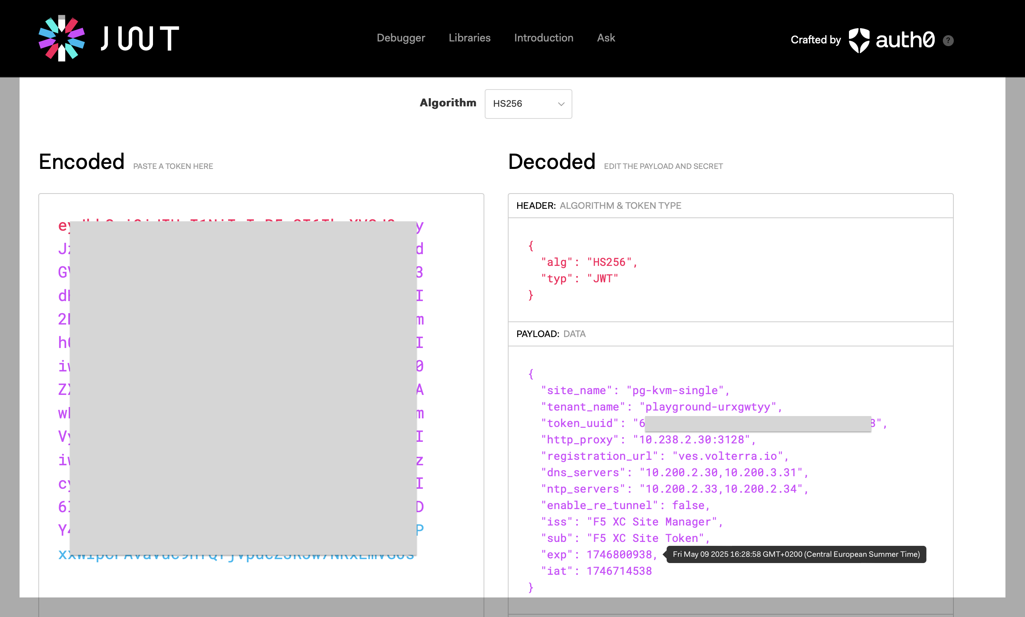Viewport: 1025px width, 617px height.
Task: Go to the Introduction page
Action: click(543, 38)
